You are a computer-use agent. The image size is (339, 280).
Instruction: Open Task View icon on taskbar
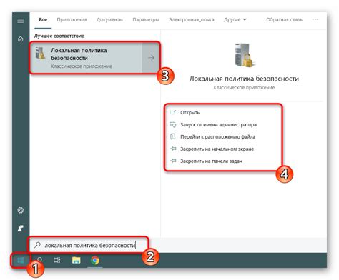tap(57, 260)
